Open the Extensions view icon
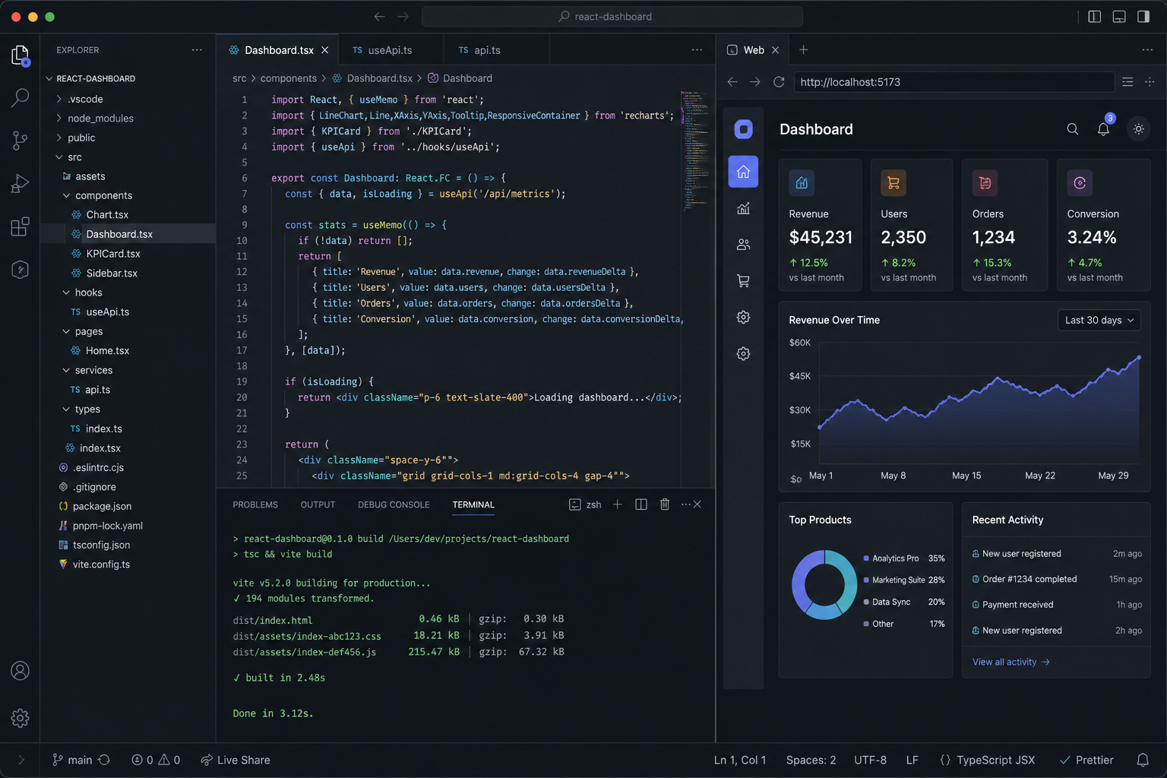Screen dimensions: 1167x778 [x=21, y=226]
